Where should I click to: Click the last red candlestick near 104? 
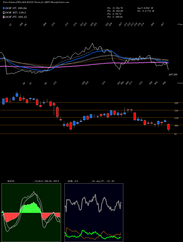(x=168, y=127)
